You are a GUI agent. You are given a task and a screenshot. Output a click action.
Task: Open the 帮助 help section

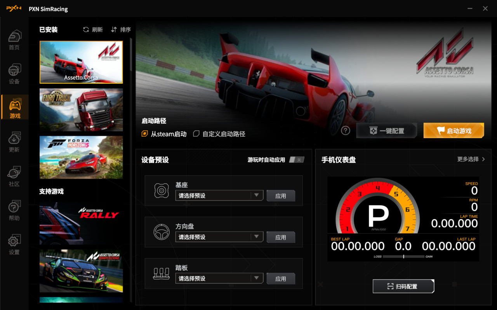click(14, 211)
